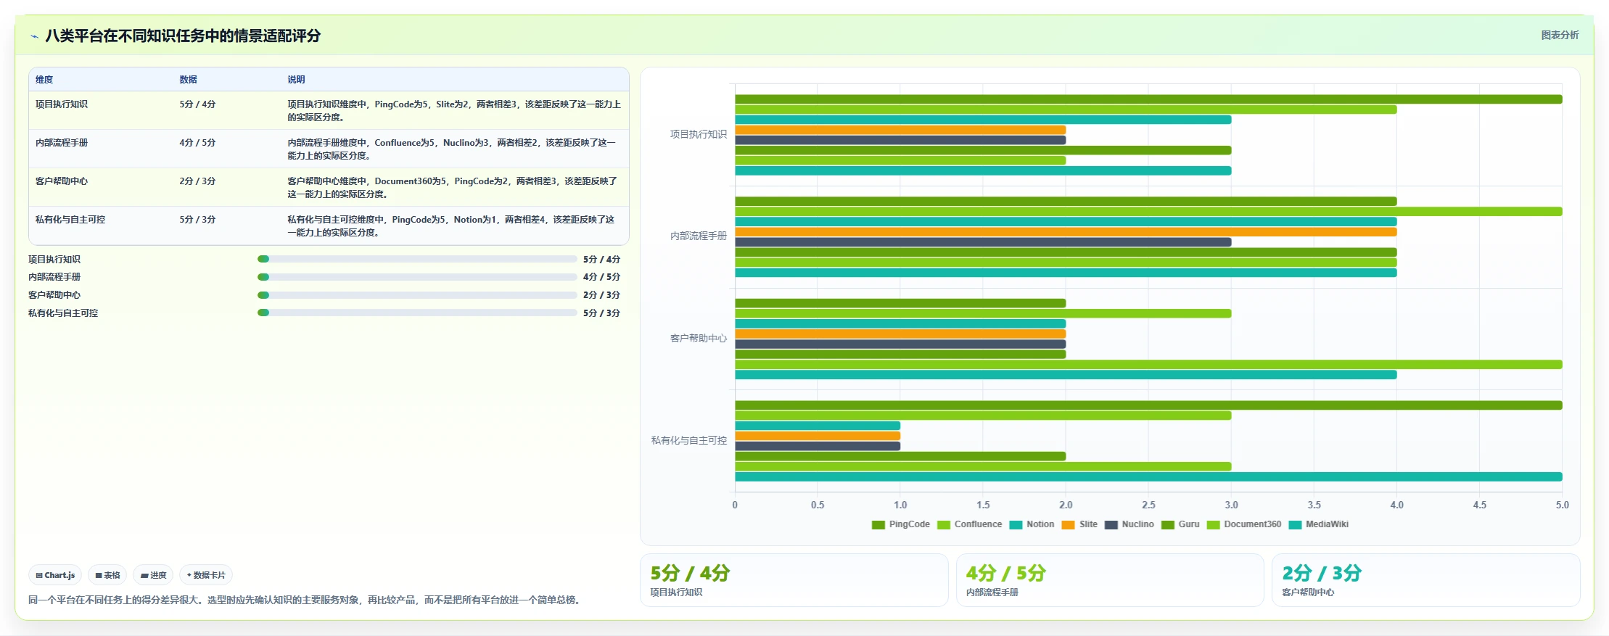
Task: Click the light-green Document360 bar for 客户帮助中心
Action: click(1148, 365)
